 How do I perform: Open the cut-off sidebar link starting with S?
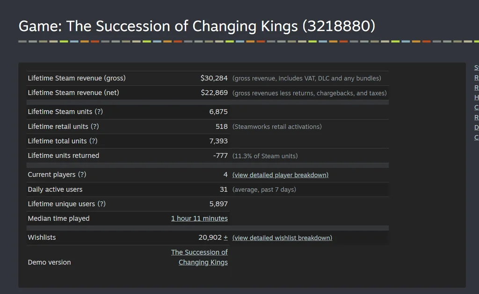point(477,68)
